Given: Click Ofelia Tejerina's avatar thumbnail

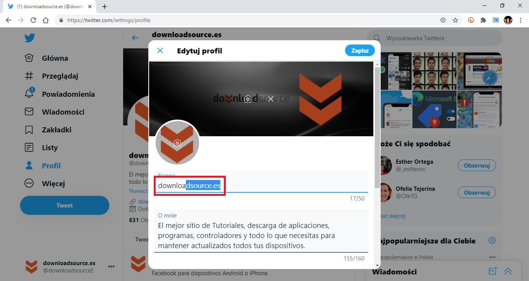Looking at the screenshot, I should (x=385, y=192).
